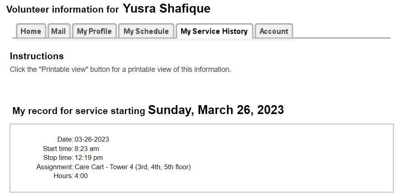
Task: Click the date value 03-26-2023
Action: 92,139
